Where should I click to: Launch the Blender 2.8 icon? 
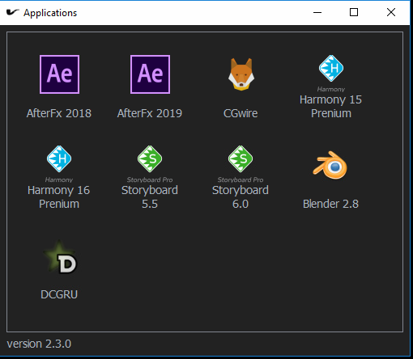(x=330, y=165)
